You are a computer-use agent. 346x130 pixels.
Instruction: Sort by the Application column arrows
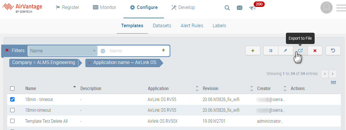[x=197, y=88]
